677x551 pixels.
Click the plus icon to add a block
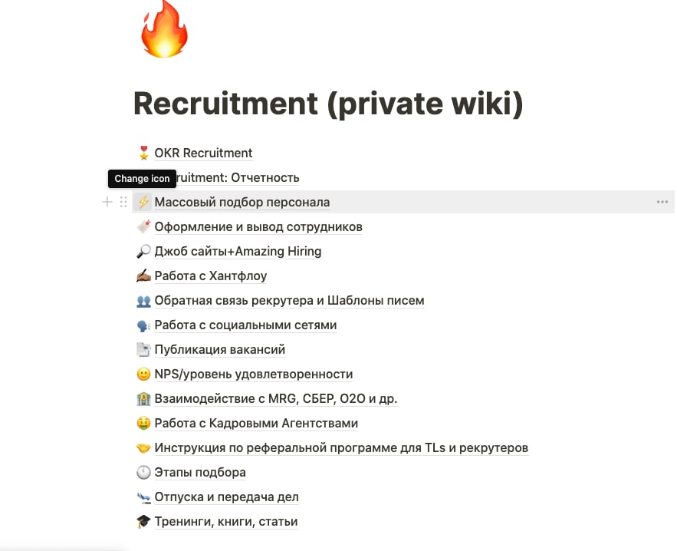[x=107, y=202]
